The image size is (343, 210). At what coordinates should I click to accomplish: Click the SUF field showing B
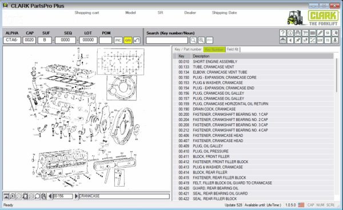45,40
